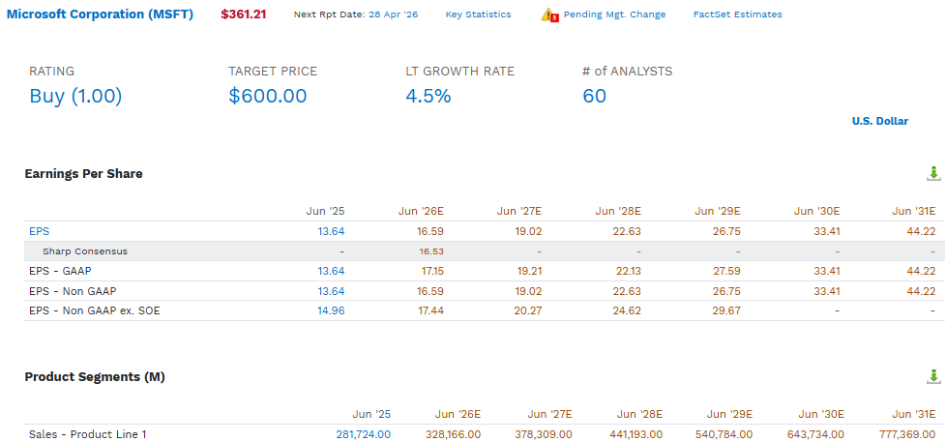Change currency via U.S. Dollar link

pos(880,121)
